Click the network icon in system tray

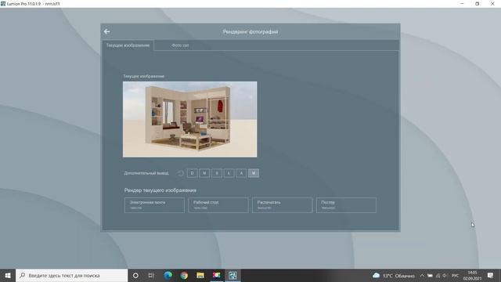[438, 276]
